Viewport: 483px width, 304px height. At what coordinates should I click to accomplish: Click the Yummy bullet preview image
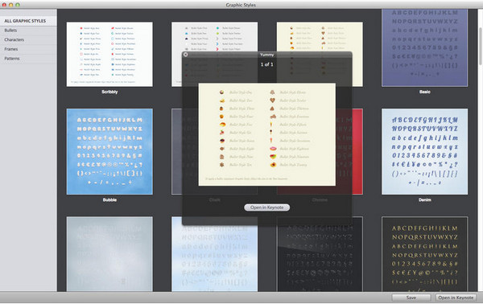(x=266, y=134)
